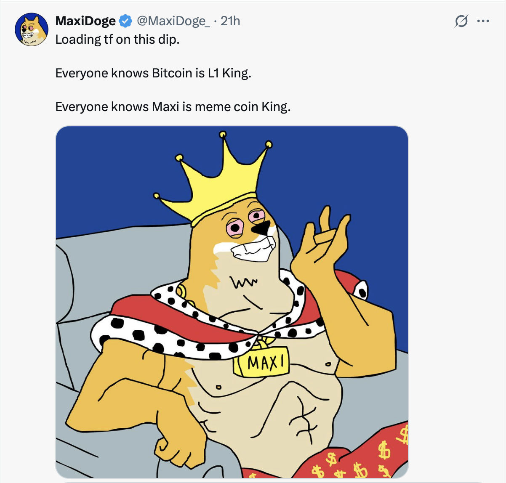Viewport: 506px width, 483px height.
Task: Click MaxiDoge's circular doge profile avatar
Action: tap(32, 29)
